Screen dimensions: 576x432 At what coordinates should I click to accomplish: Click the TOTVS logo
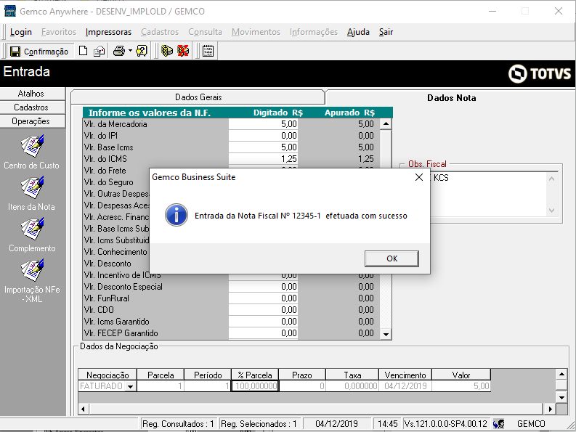click(x=540, y=73)
